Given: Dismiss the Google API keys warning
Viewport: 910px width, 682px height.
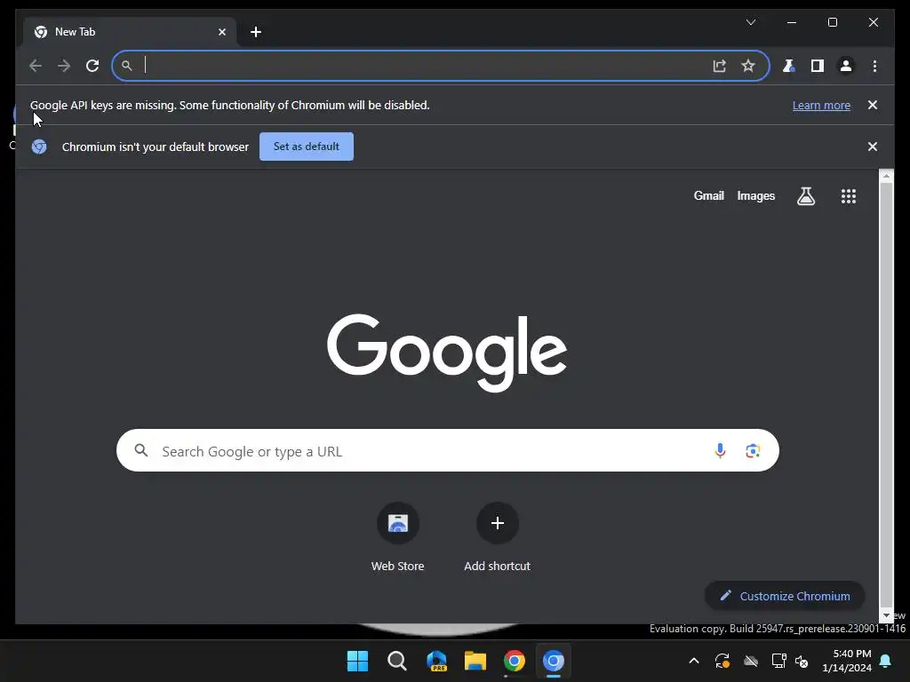Looking at the screenshot, I should 873,105.
